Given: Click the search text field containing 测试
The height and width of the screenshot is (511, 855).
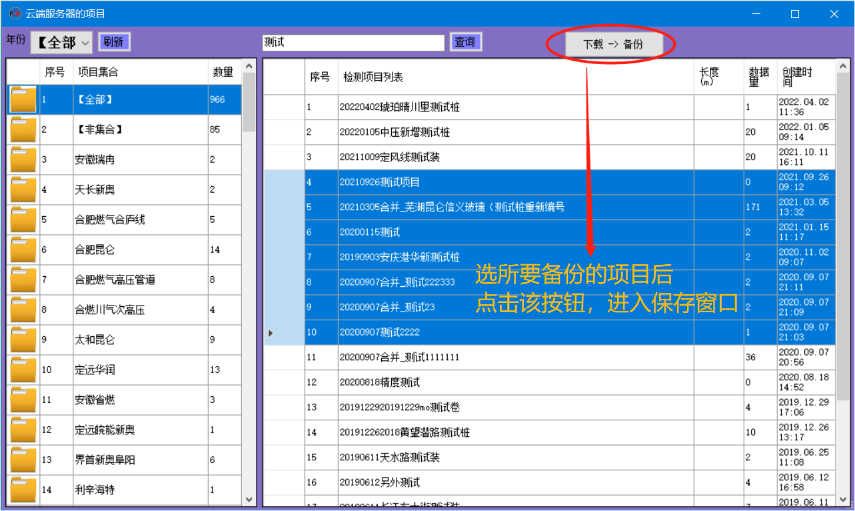Looking at the screenshot, I should coord(353,43).
